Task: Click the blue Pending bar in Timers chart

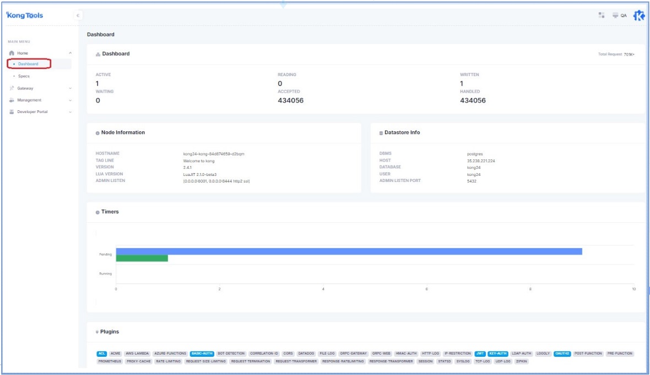Action: pyautogui.click(x=349, y=251)
